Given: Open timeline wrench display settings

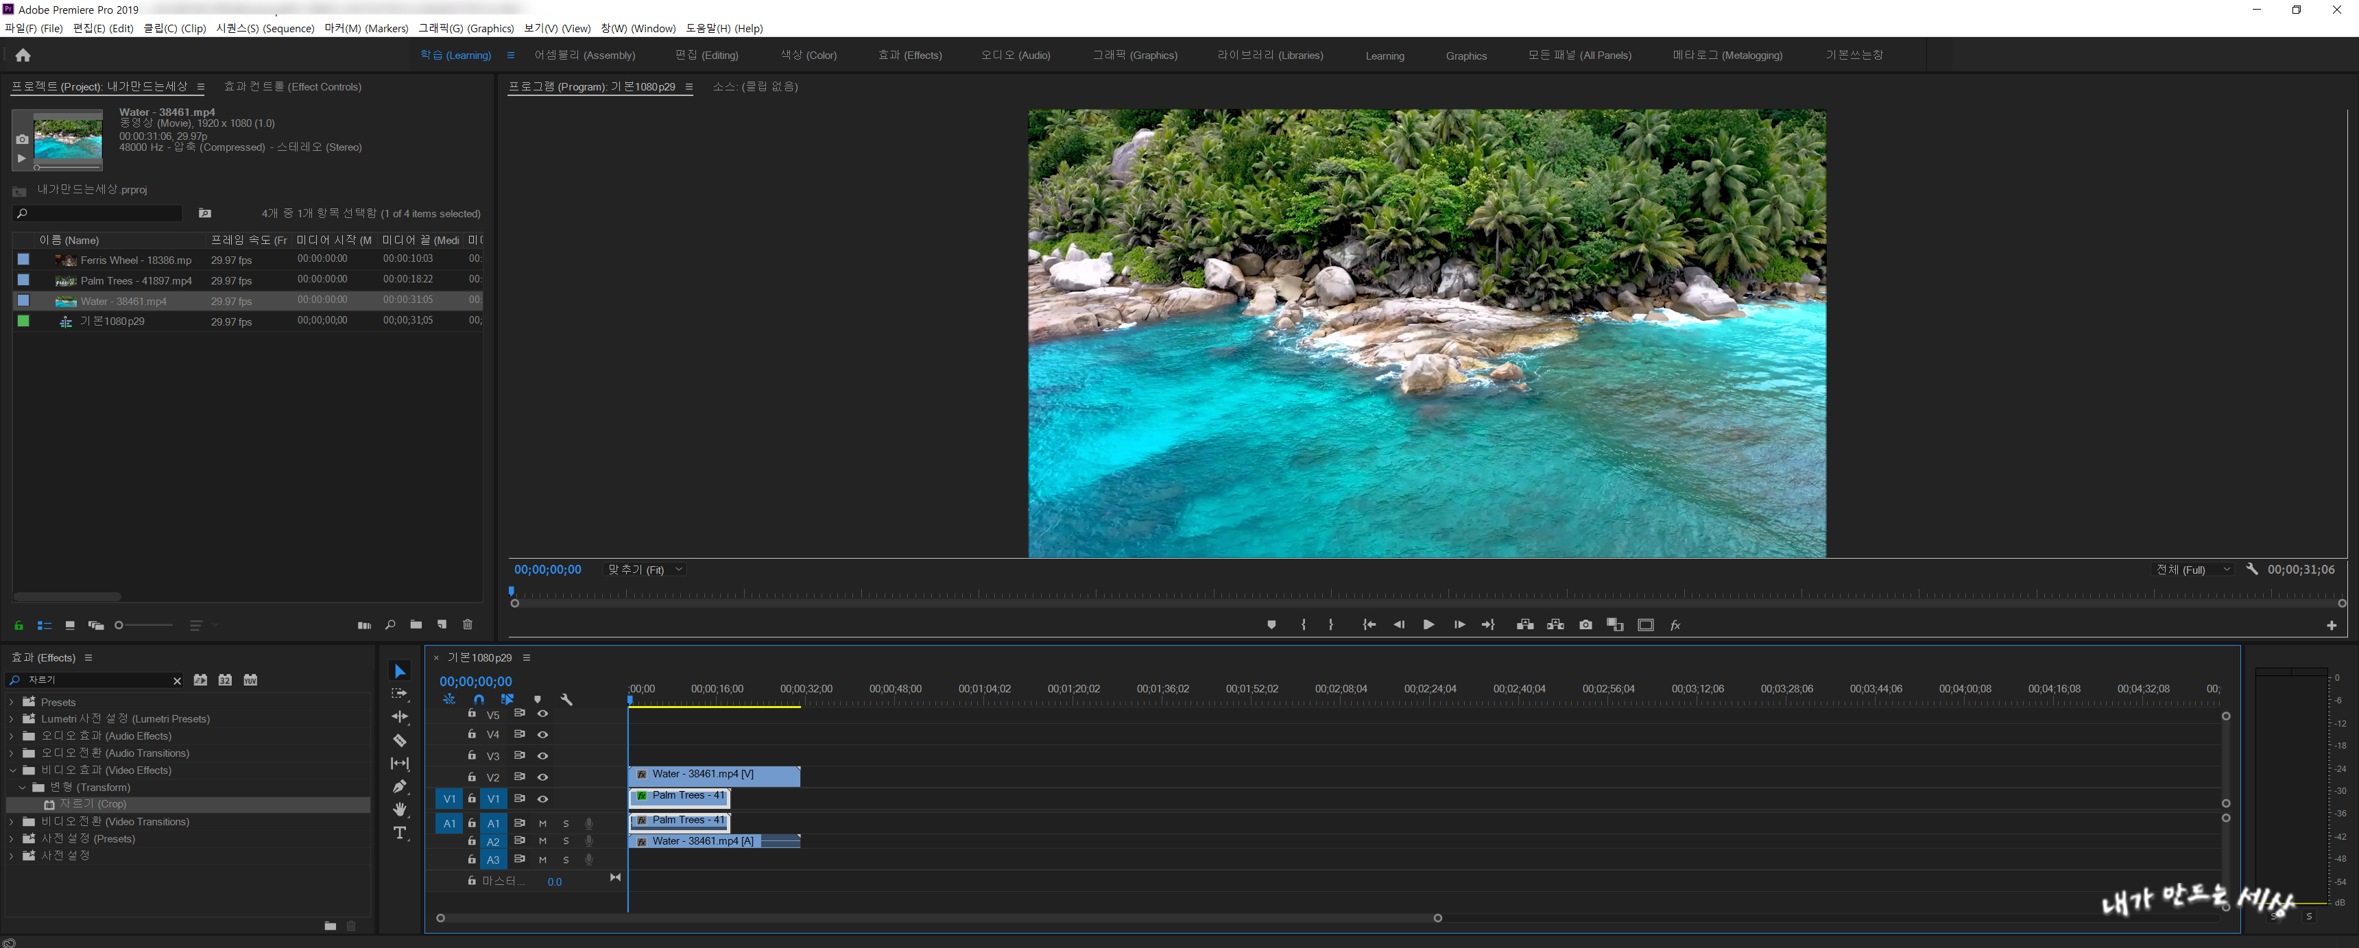Looking at the screenshot, I should 567,700.
